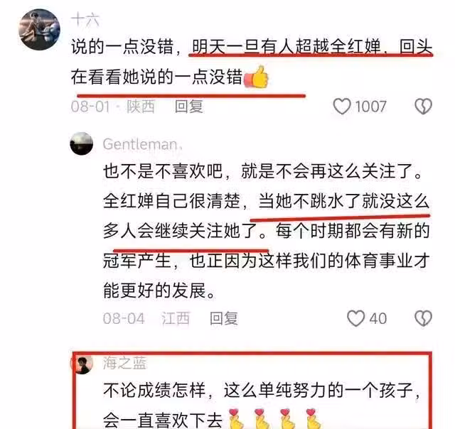Viewport: 455px width, 429px height.
Task: Like the comment by 十六
Action: (342, 107)
